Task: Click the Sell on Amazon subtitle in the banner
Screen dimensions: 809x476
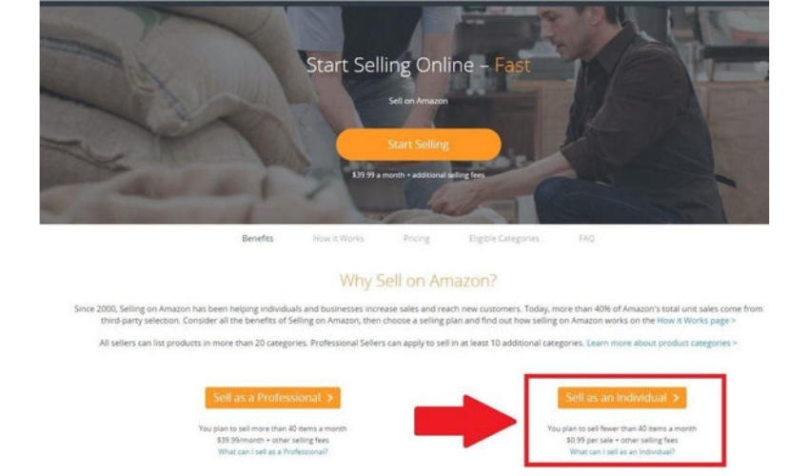Action: click(x=418, y=101)
